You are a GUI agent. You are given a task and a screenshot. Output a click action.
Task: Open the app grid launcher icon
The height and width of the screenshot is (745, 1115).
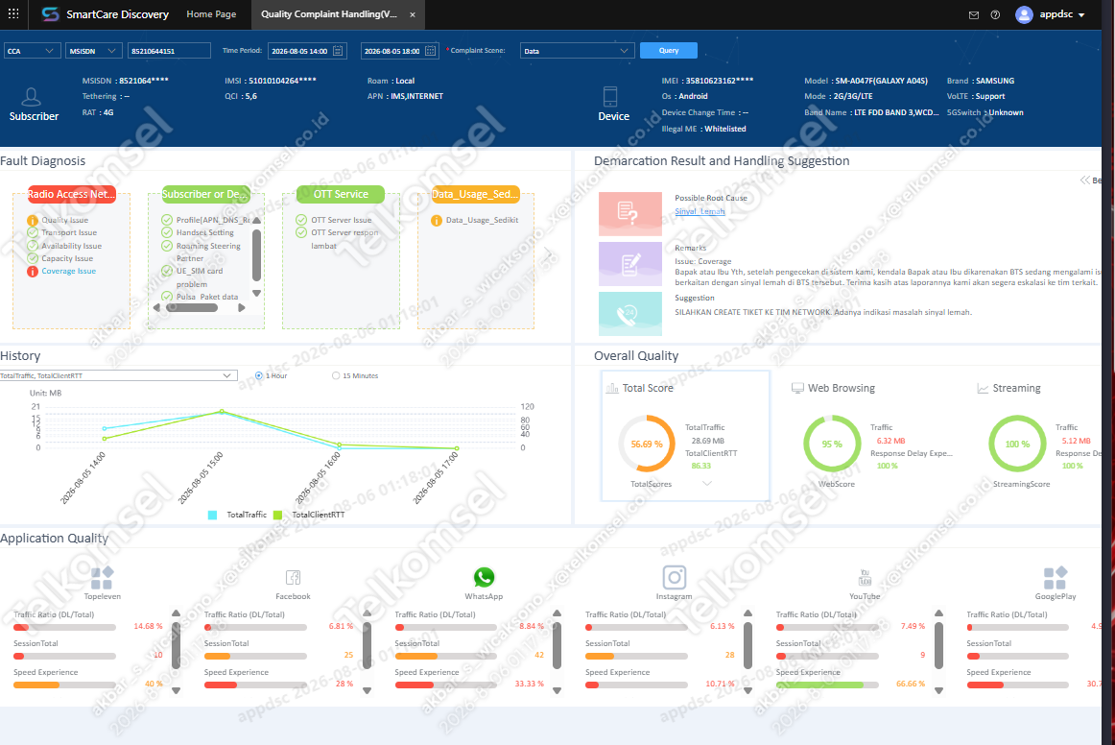point(13,13)
